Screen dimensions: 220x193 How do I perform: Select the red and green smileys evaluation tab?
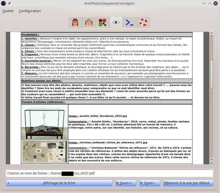coord(103,22)
